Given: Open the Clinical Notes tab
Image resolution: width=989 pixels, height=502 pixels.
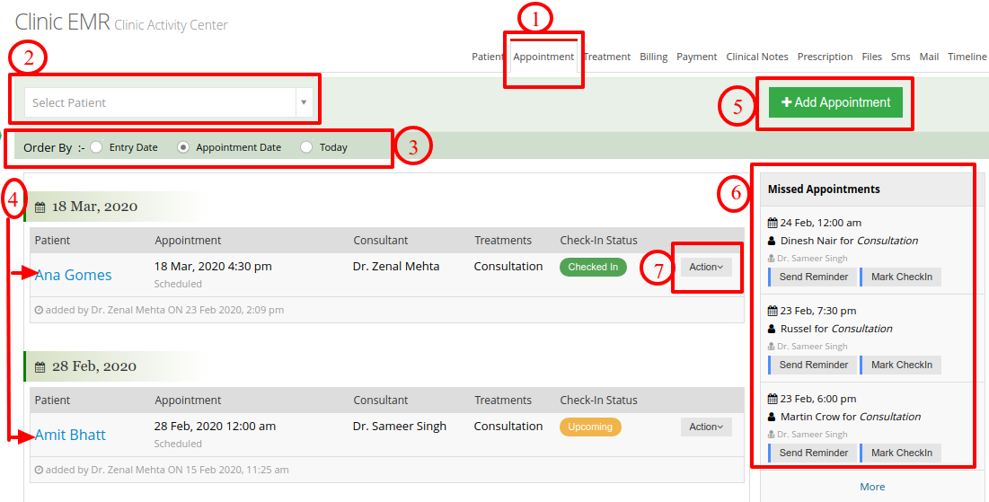Looking at the screenshot, I should [x=757, y=57].
